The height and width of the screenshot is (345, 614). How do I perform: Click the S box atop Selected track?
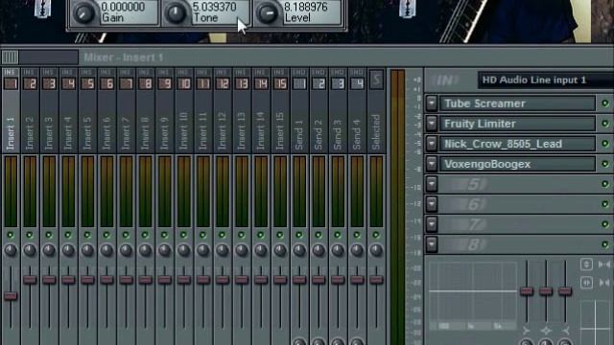(376, 80)
